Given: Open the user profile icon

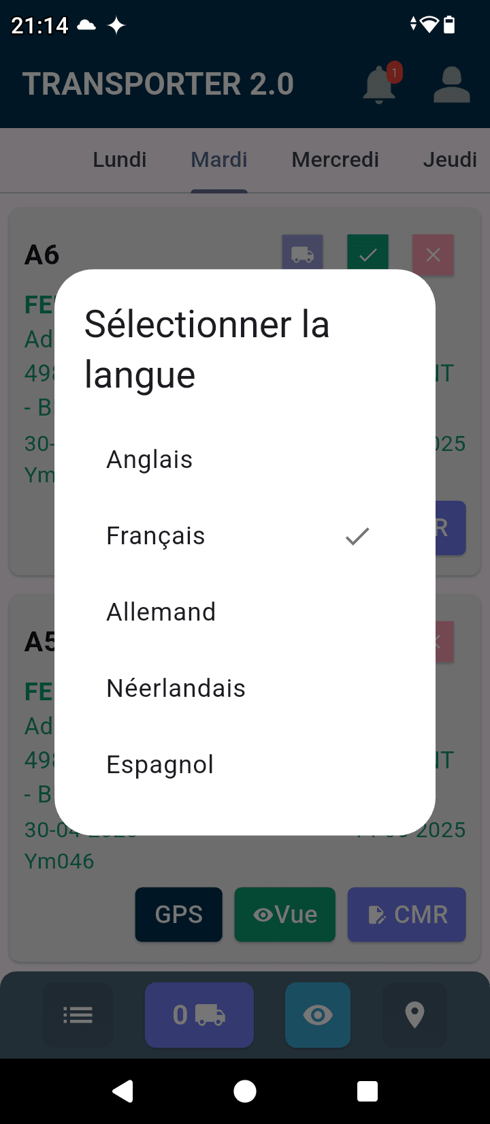Looking at the screenshot, I should 452,84.
